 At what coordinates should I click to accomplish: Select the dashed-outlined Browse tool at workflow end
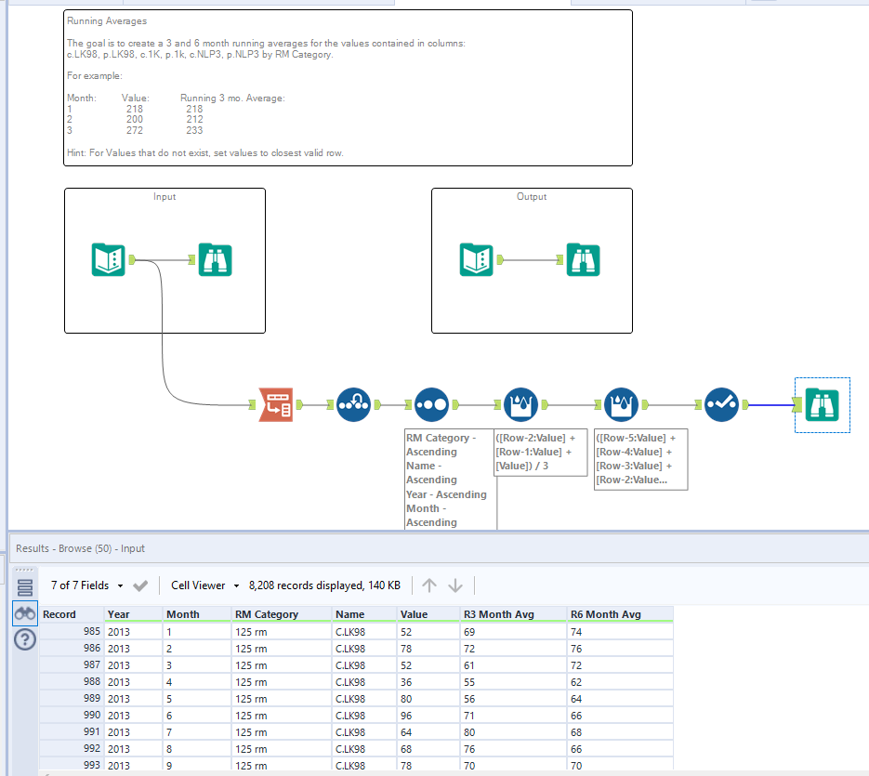tap(822, 404)
